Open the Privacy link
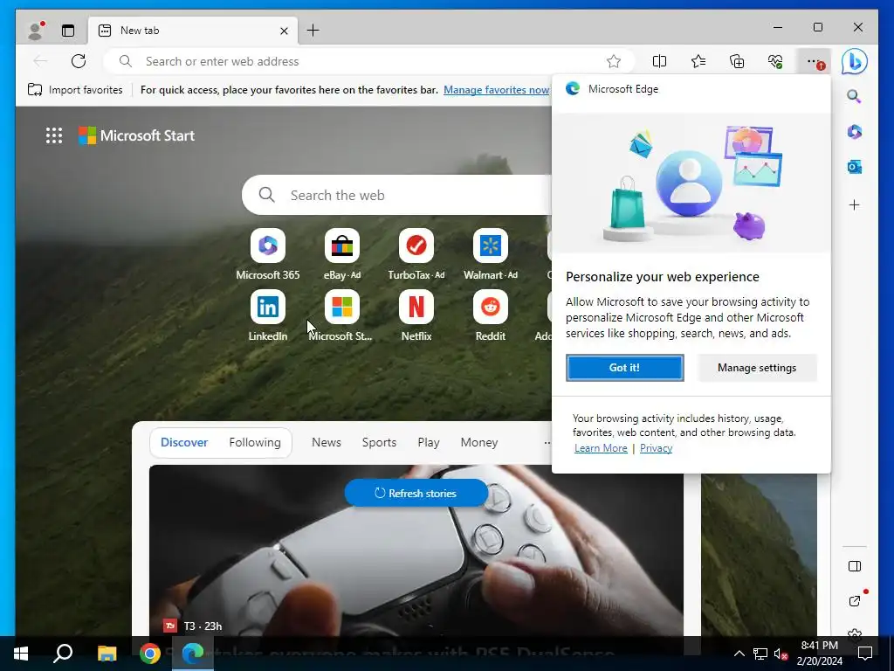 coord(656,448)
